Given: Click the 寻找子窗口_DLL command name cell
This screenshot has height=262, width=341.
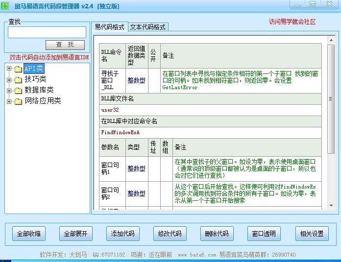Looking at the screenshot, I should 112,80.
